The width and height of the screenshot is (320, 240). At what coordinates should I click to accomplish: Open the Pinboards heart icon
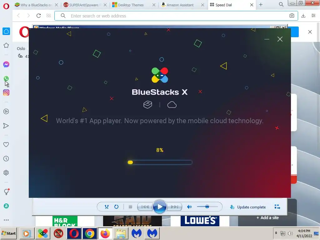tap(6, 144)
